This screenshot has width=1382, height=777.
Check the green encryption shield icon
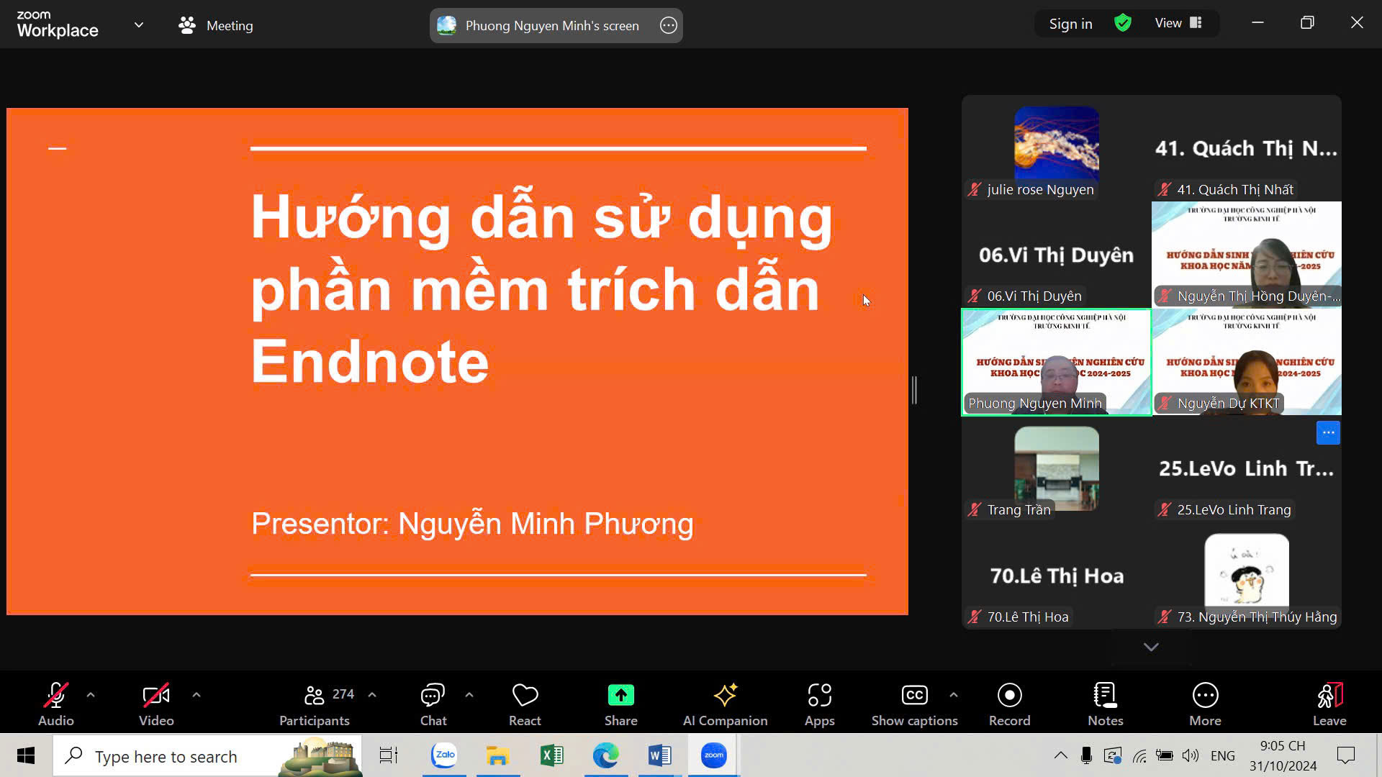(1123, 23)
